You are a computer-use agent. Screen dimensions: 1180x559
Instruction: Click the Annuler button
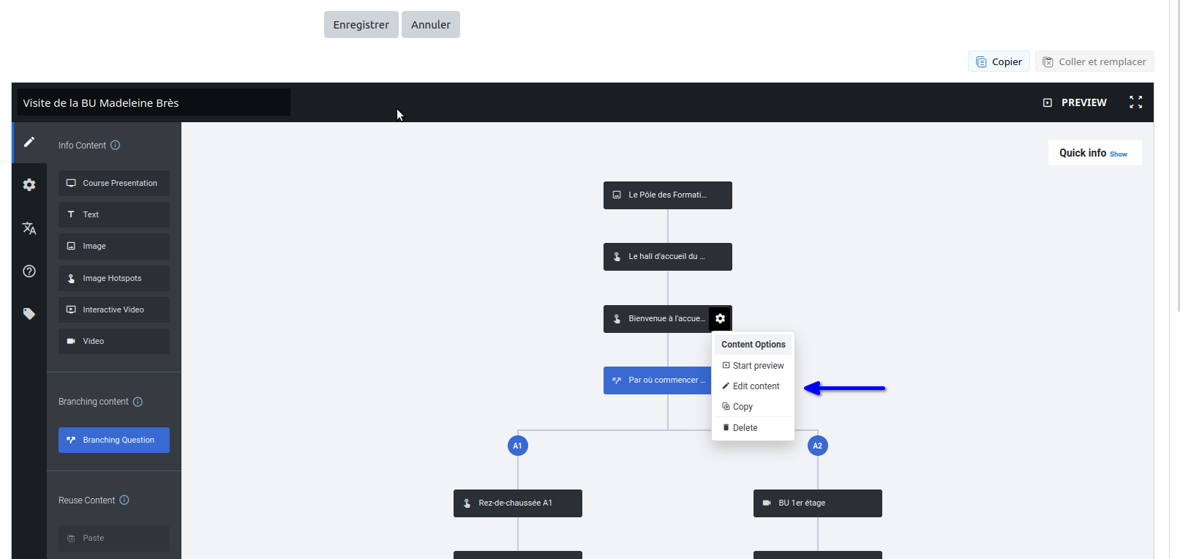[x=430, y=25]
